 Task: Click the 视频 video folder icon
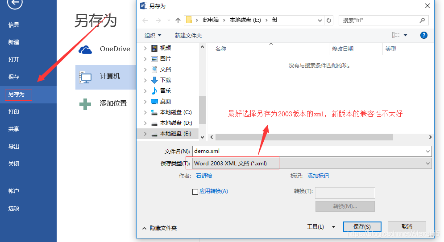pyautogui.click(x=154, y=48)
